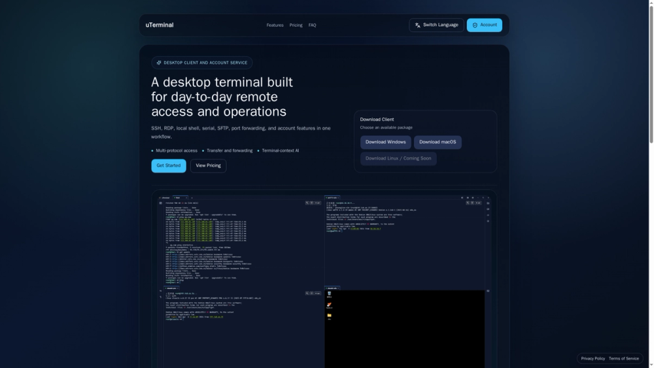Click the Choose an available package text
654x368 pixels.
click(x=387, y=127)
